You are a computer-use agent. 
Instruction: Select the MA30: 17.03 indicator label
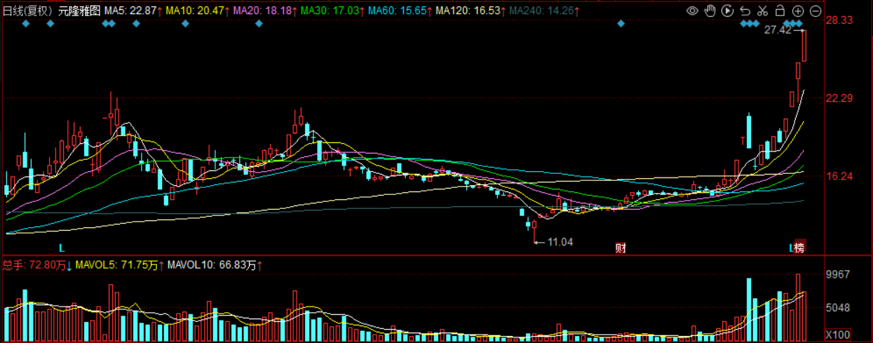pyautogui.click(x=332, y=11)
